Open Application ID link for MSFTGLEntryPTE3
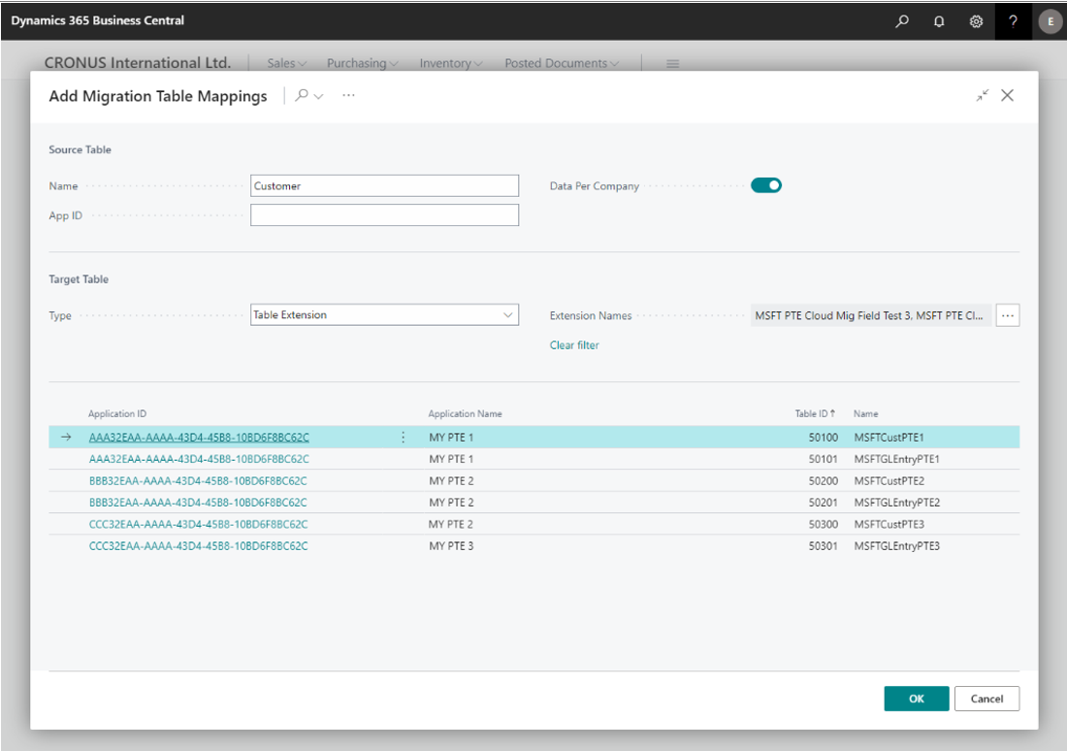This screenshot has height=751, width=1067. pos(198,546)
